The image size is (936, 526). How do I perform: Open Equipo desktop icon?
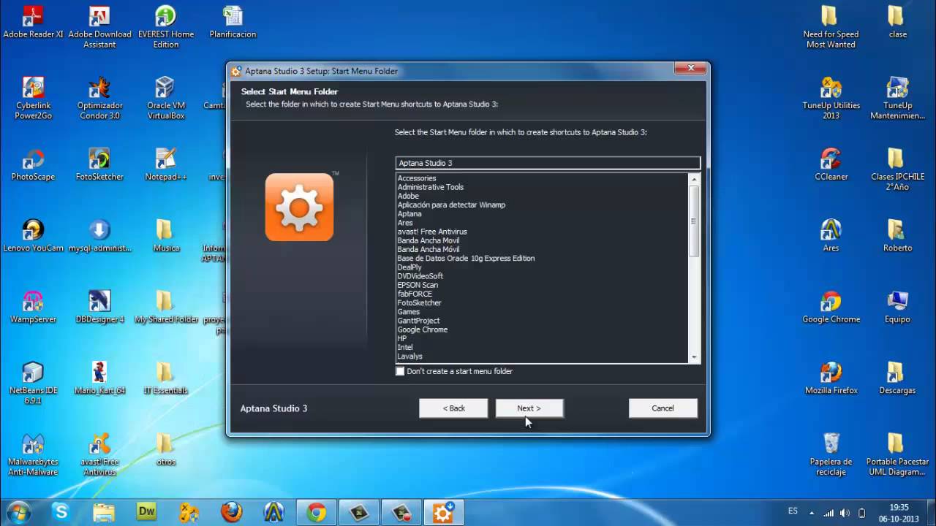pyautogui.click(x=897, y=308)
